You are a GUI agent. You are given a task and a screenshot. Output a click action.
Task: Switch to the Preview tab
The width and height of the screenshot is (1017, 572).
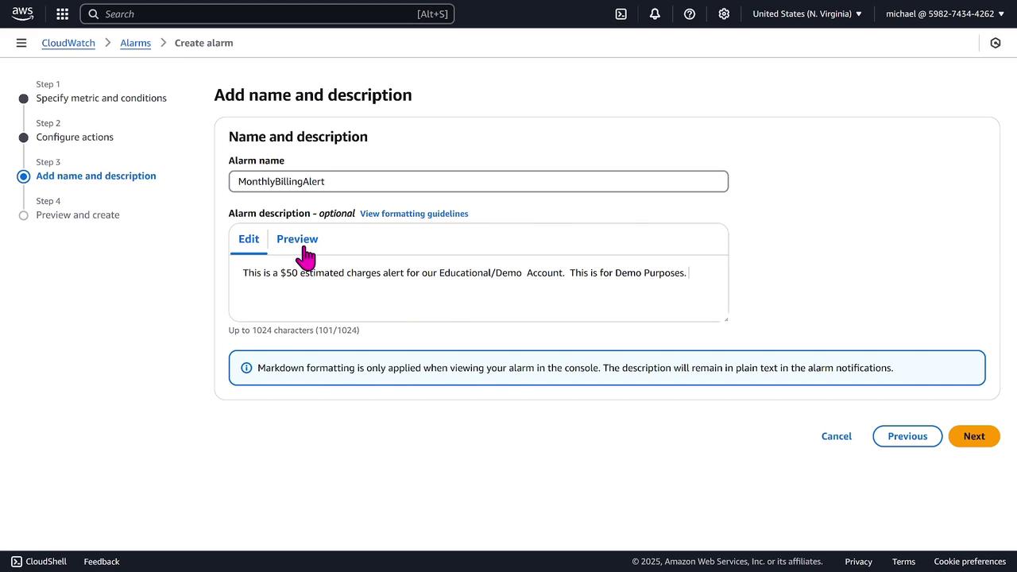pyautogui.click(x=297, y=239)
